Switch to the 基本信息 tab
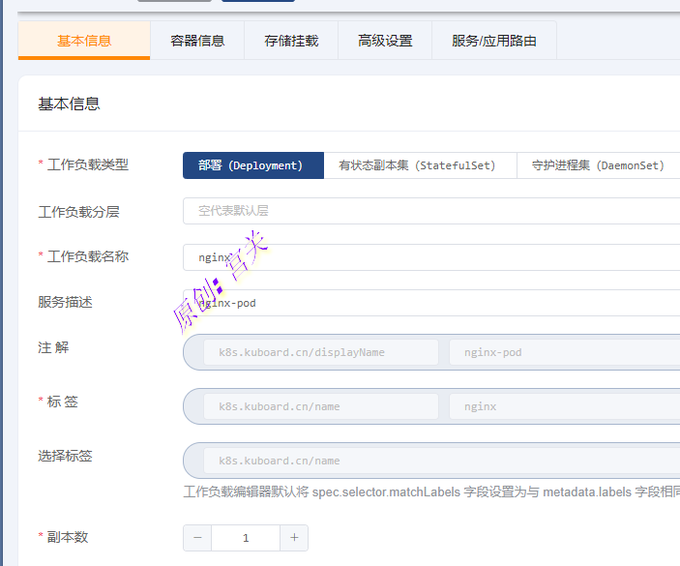This screenshot has width=680, height=566. click(x=84, y=41)
